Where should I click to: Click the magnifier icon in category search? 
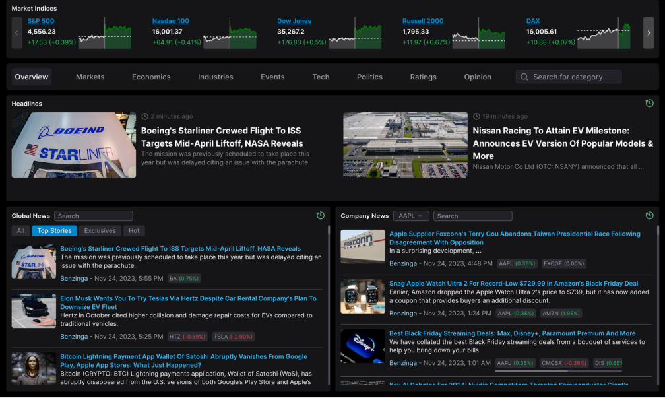coord(524,77)
